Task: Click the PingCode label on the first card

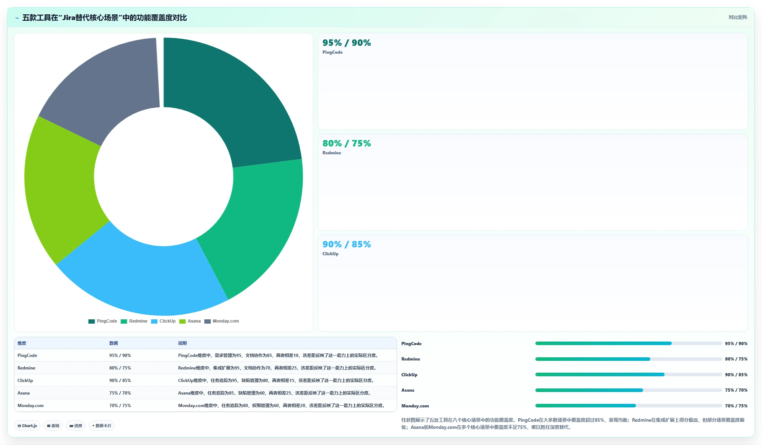Action: [x=332, y=52]
